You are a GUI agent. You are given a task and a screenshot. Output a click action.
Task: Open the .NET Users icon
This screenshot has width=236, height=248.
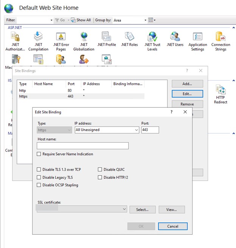point(175,37)
